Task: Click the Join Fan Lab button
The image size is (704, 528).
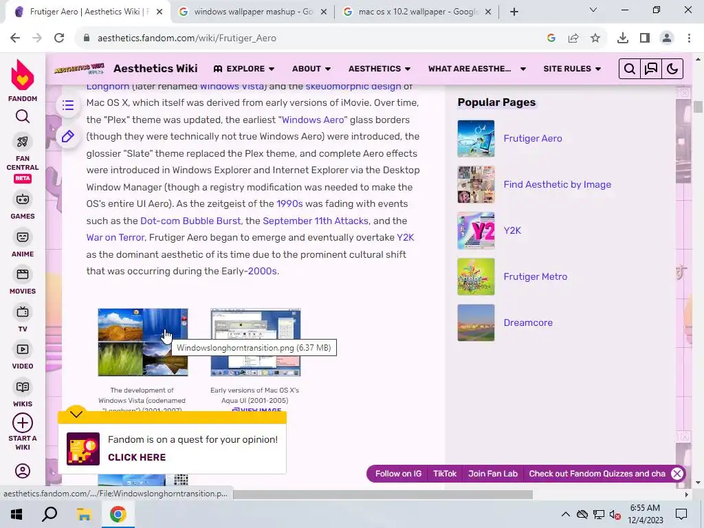Action: tap(492, 474)
